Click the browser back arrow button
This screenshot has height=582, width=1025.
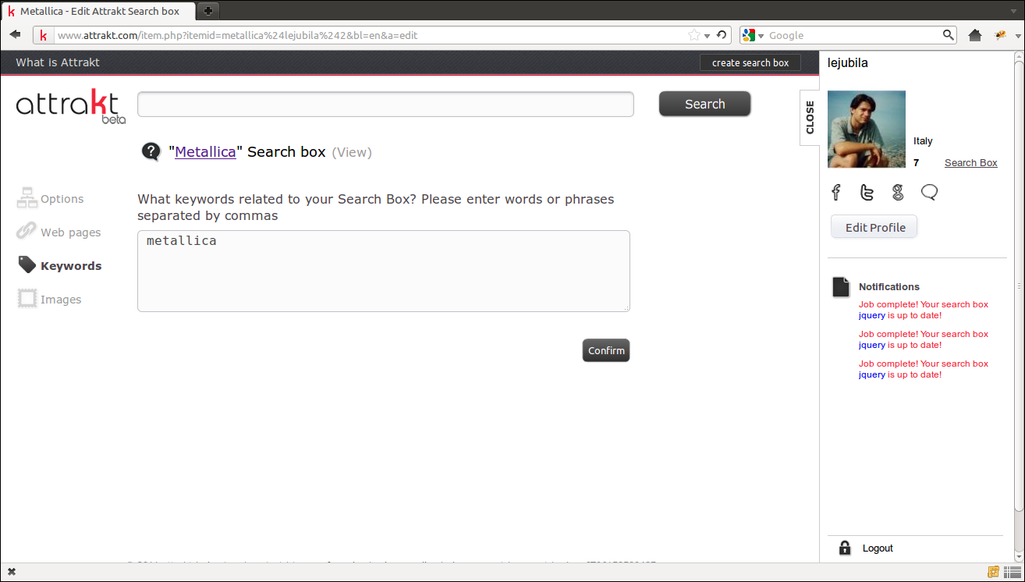pos(15,35)
